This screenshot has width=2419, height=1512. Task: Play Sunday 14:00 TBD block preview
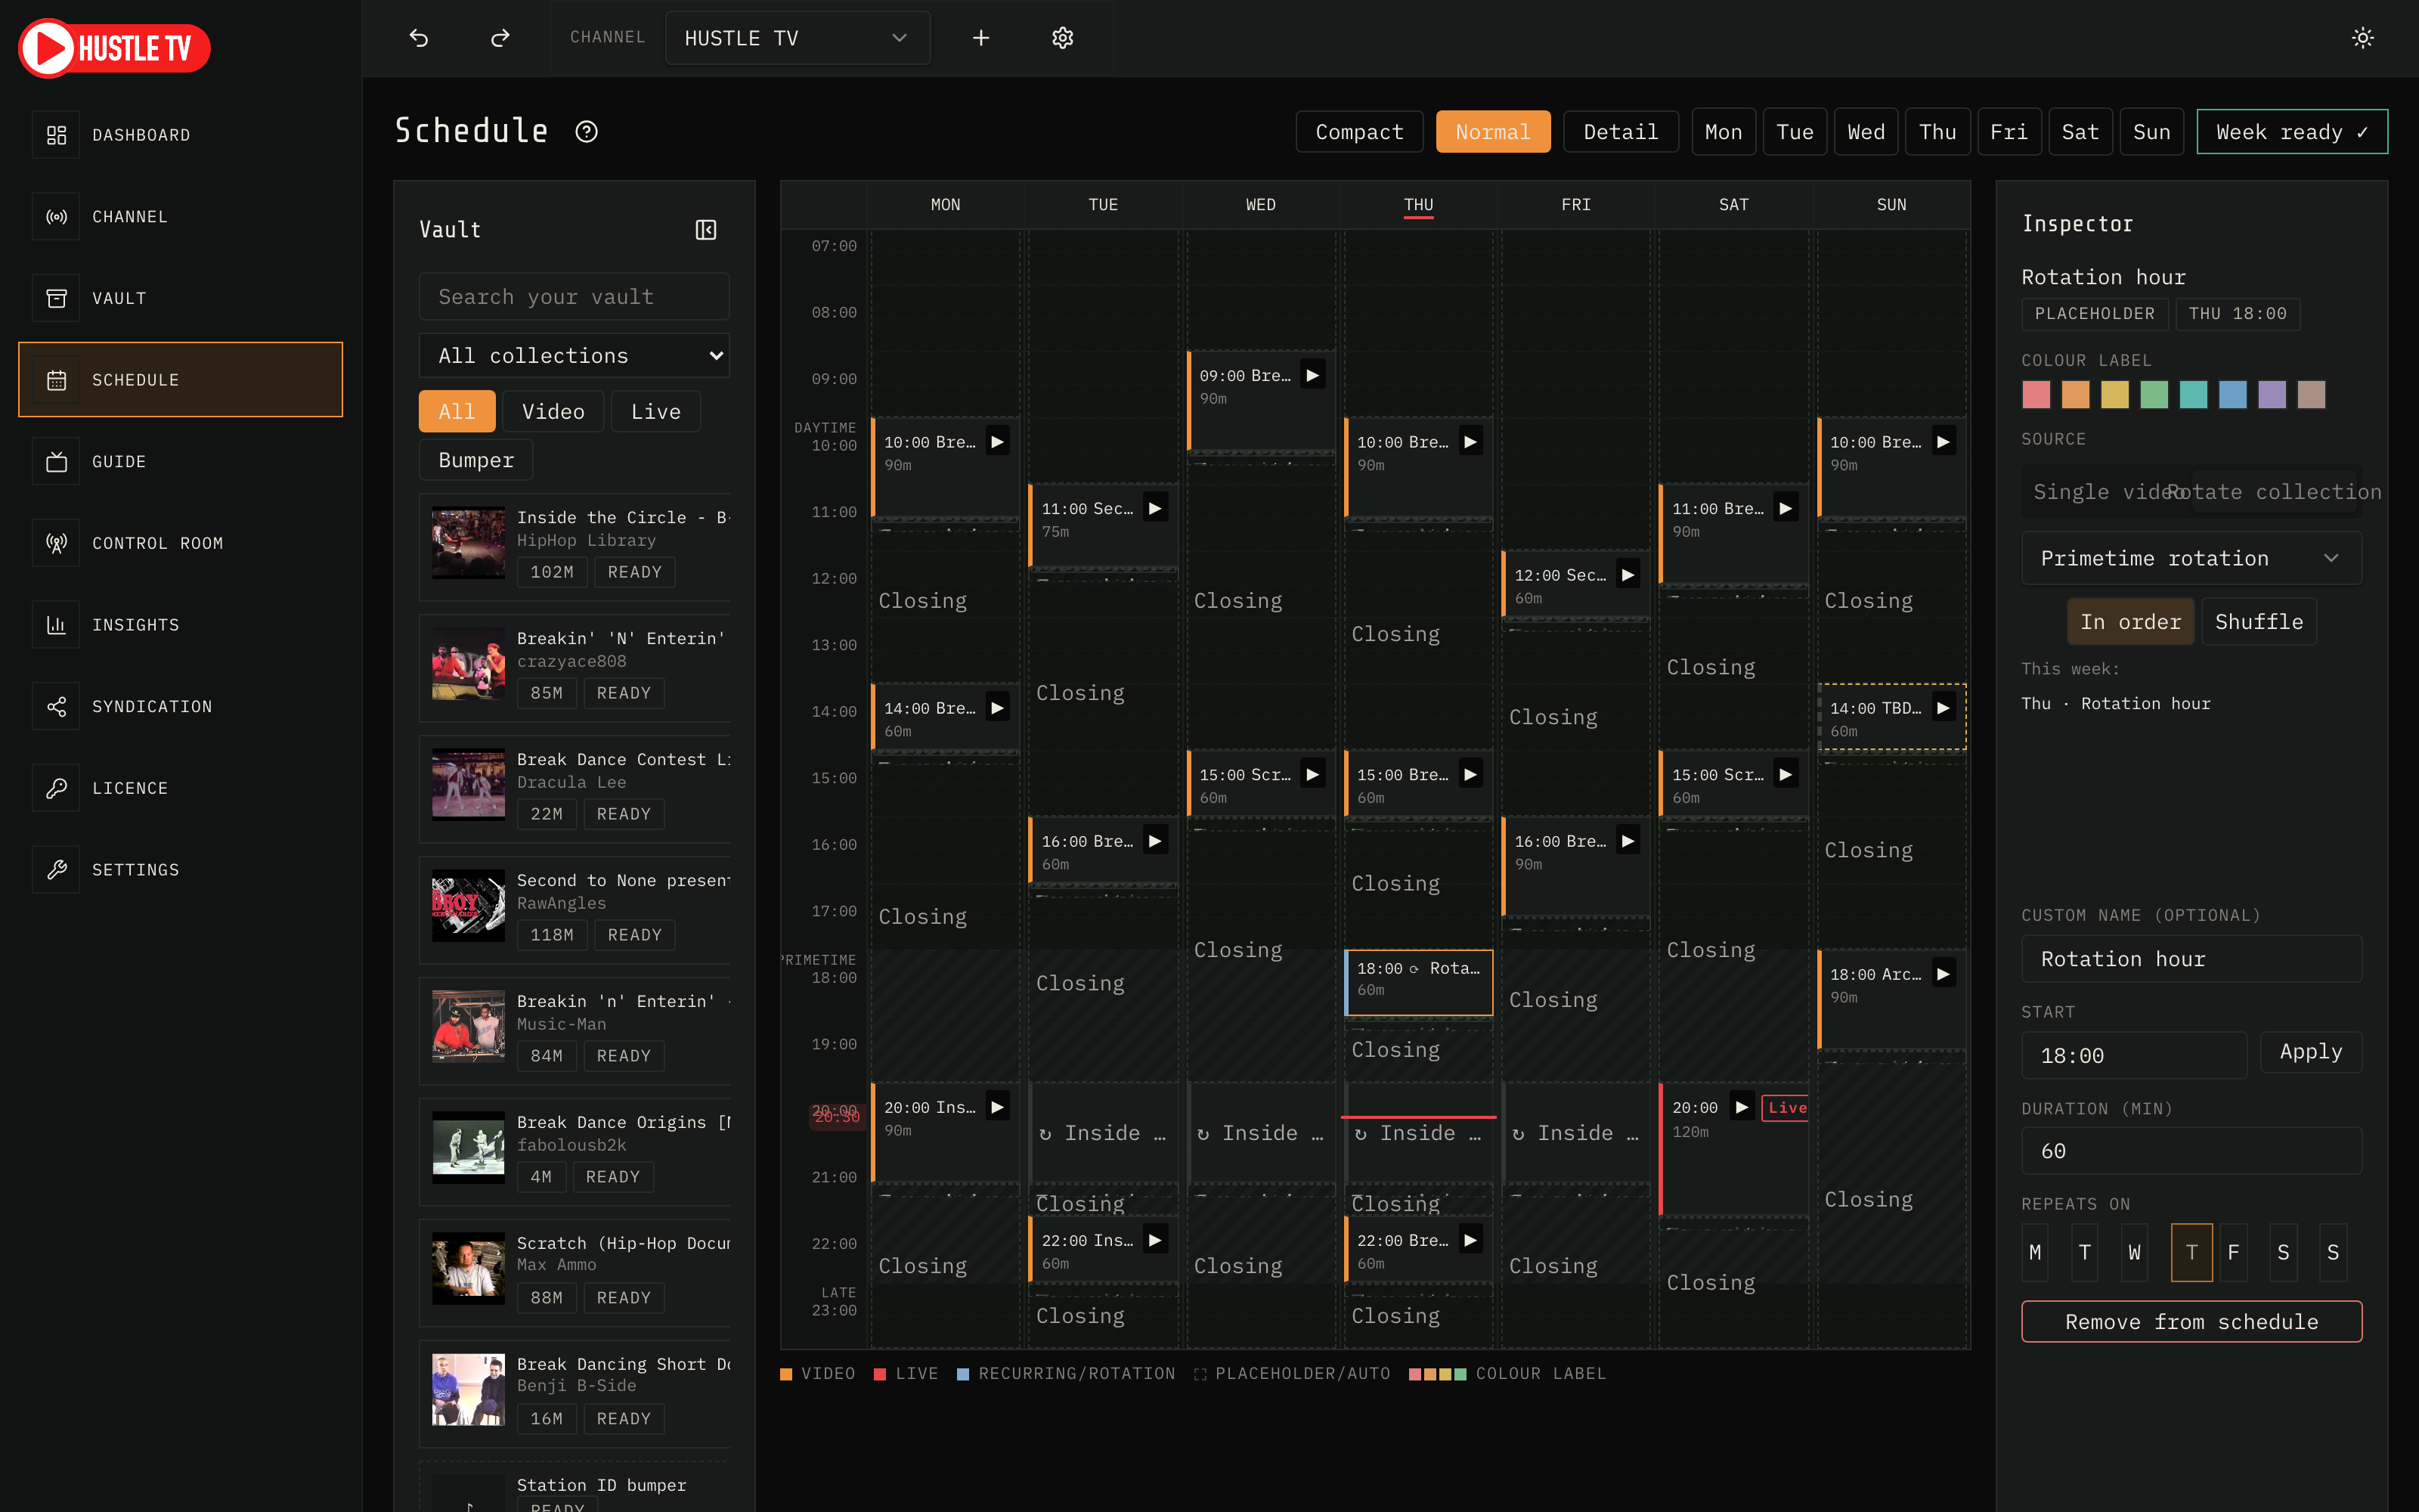(1942, 708)
